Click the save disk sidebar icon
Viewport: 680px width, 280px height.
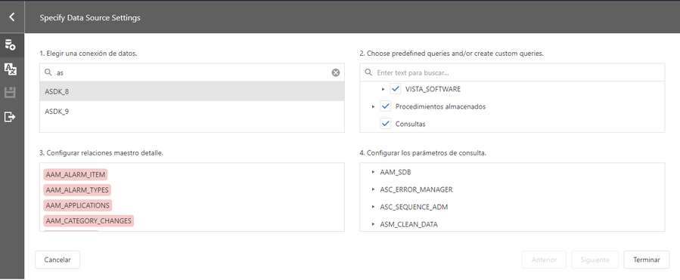(10, 93)
